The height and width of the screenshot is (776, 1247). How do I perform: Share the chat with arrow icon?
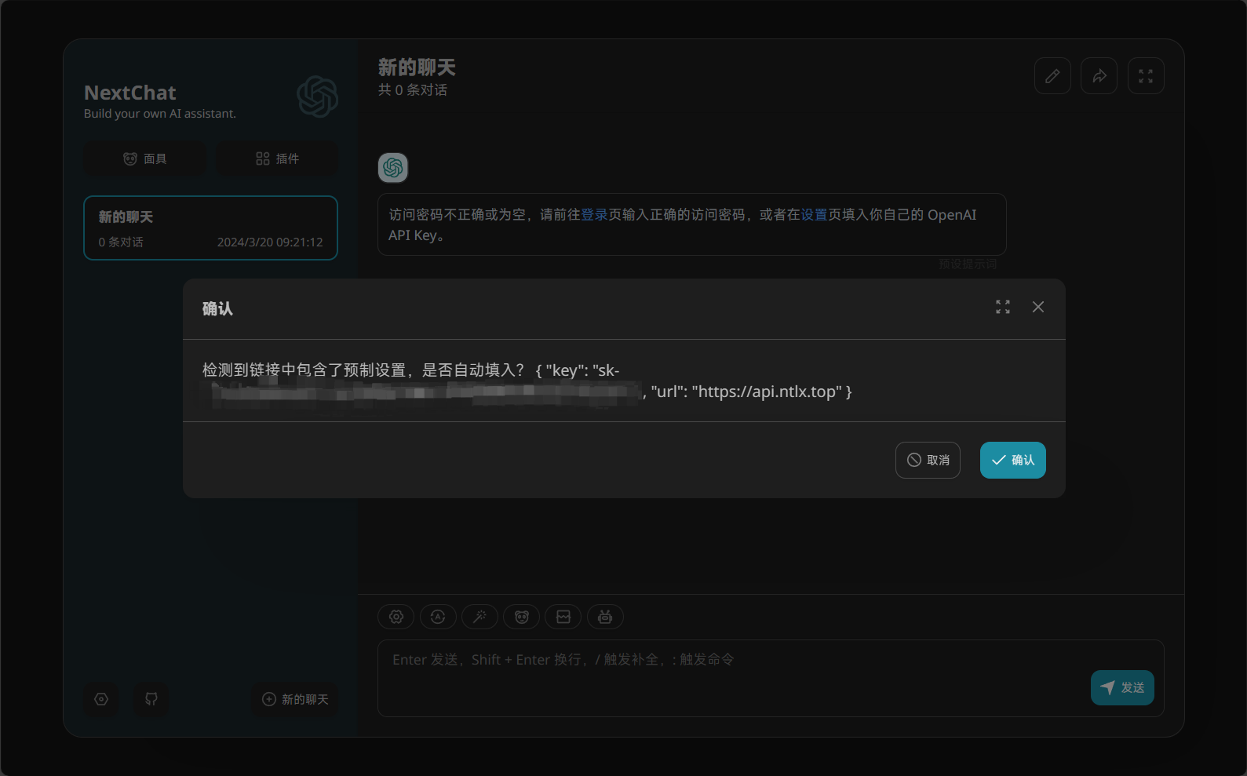pos(1099,76)
